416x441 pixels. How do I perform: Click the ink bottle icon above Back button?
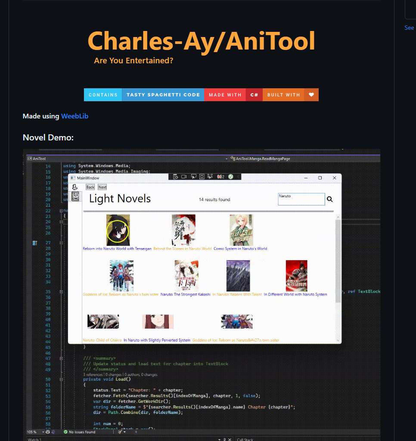point(75,187)
